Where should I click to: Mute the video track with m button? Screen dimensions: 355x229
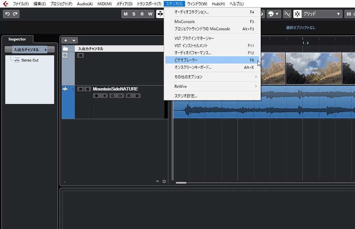80,56
